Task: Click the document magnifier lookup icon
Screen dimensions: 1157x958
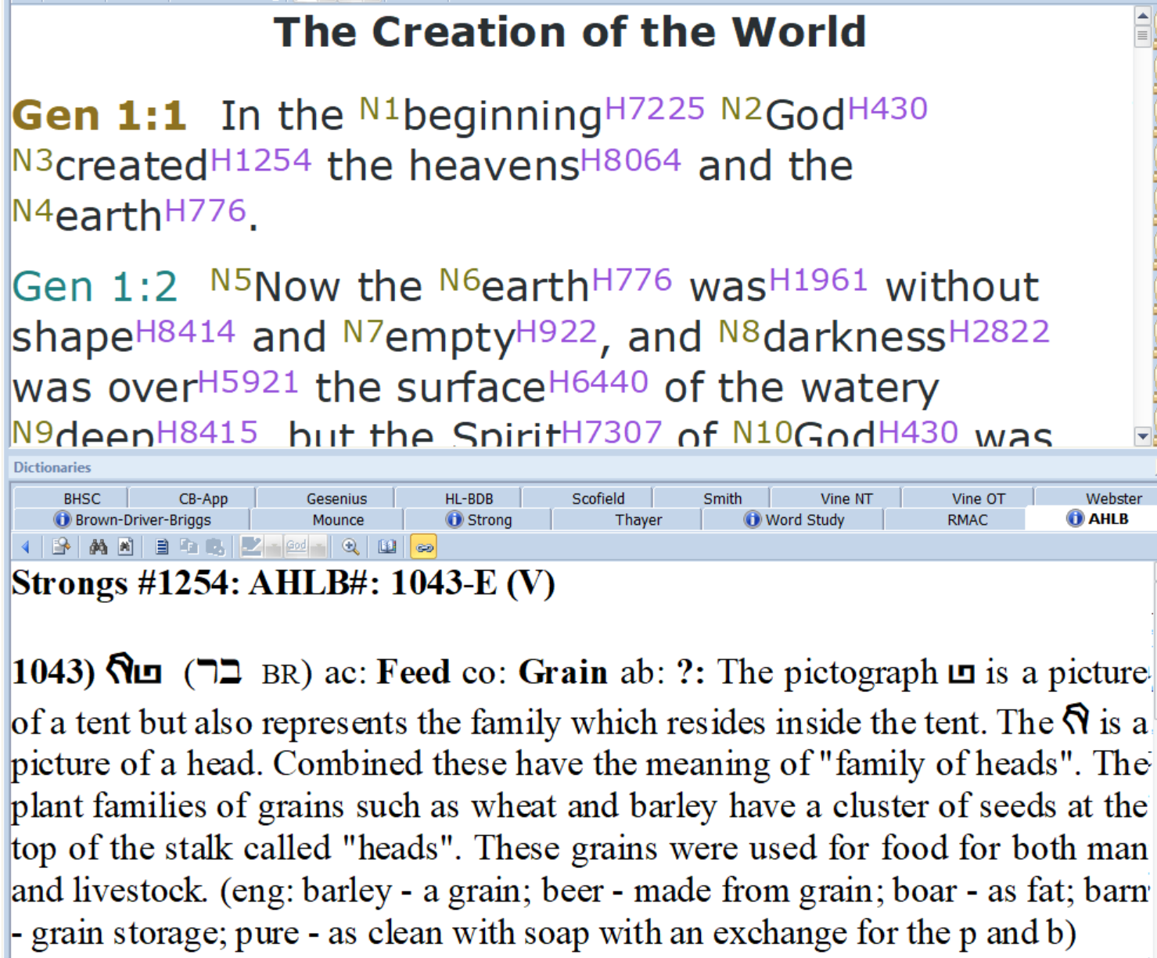Action: pyautogui.click(x=61, y=547)
